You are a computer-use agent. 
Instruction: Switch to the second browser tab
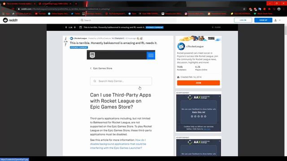pos(55,4)
